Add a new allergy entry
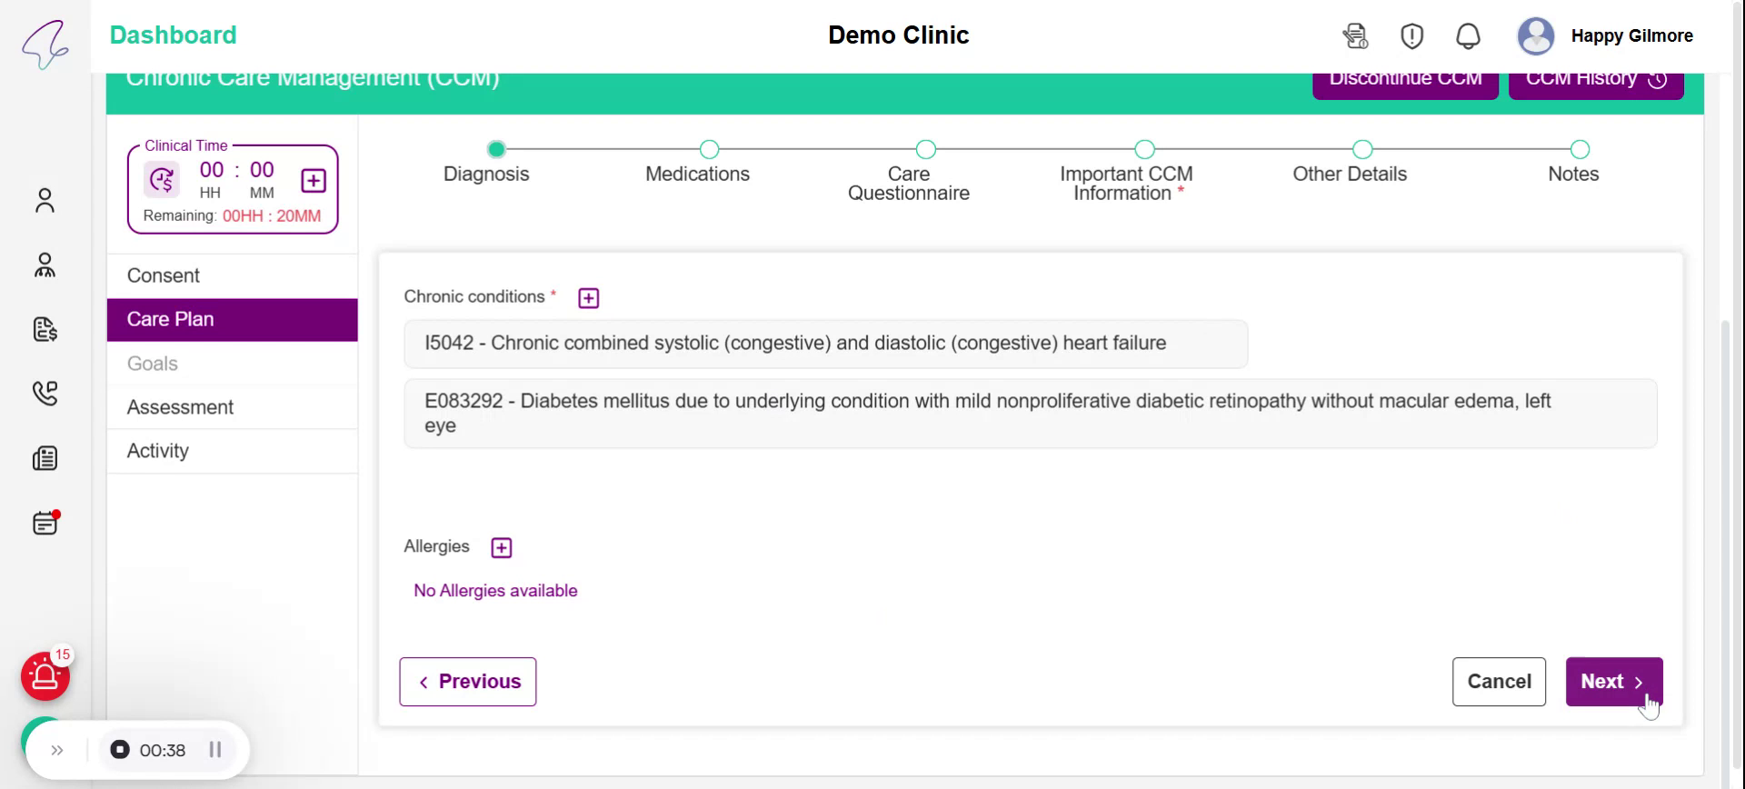1745x789 pixels. tap(501, 547)
